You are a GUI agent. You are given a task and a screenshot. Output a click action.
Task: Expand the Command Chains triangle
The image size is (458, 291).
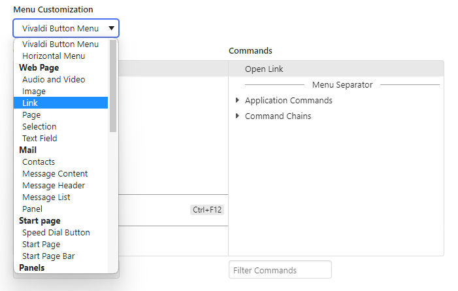(x=237, y=116)
